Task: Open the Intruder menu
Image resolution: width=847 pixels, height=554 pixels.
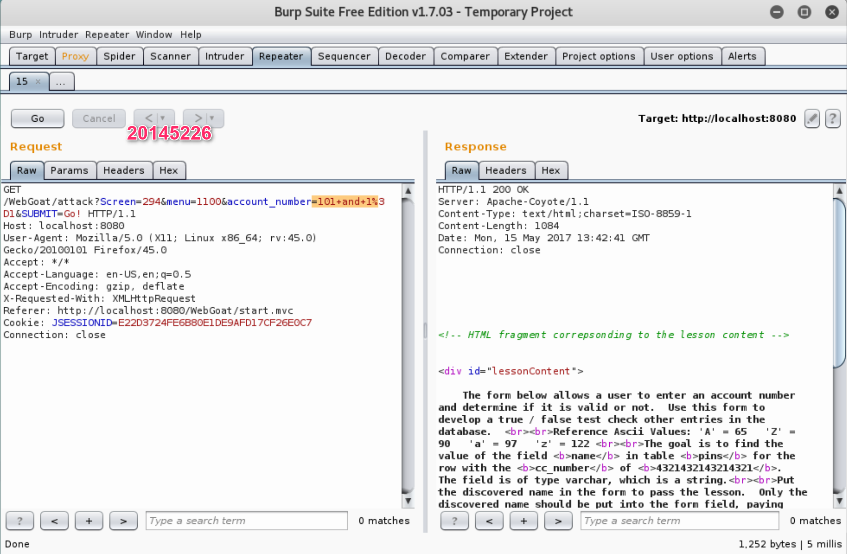Action: (59, 34)
